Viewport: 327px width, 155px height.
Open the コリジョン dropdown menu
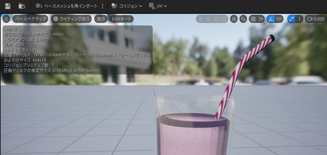(x=127, y=6)
